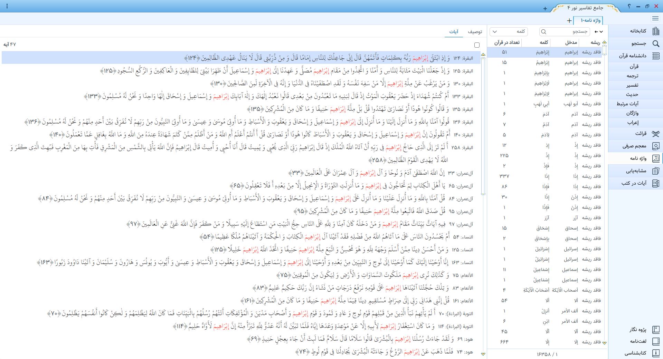Open the دانشنامه قرآن sidebar icon
Viewport: 663px width, 359px height.
click(x=655, y=56)
